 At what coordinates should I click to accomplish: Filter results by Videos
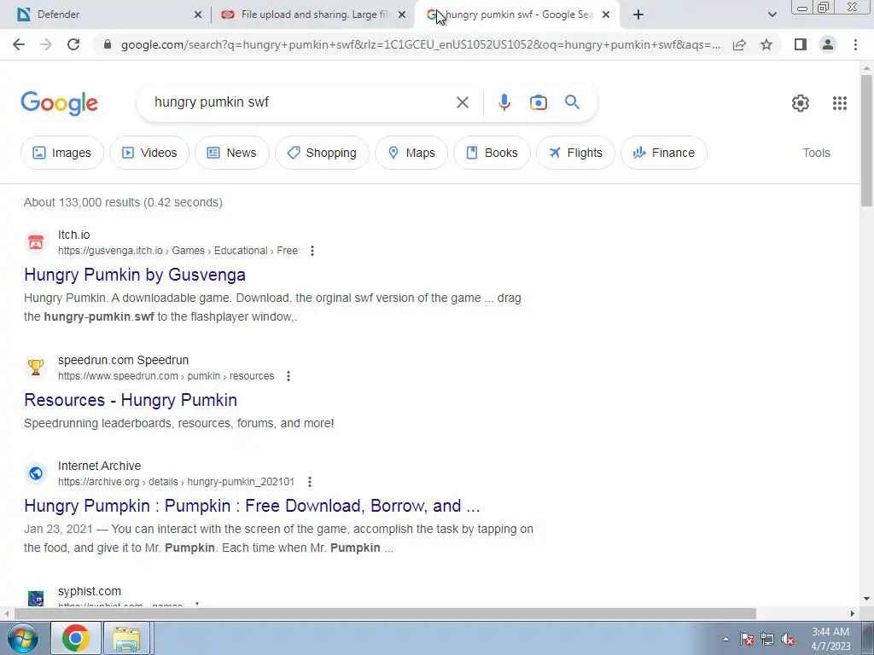click(149, 153)
